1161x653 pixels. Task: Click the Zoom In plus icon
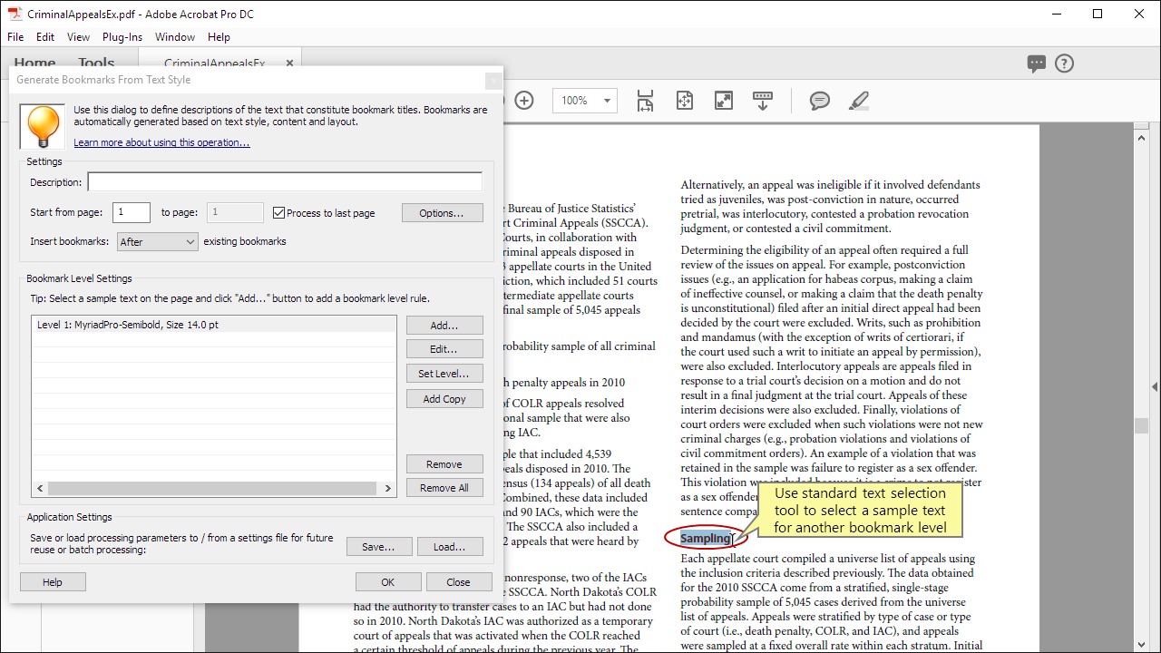coord(524,101)
